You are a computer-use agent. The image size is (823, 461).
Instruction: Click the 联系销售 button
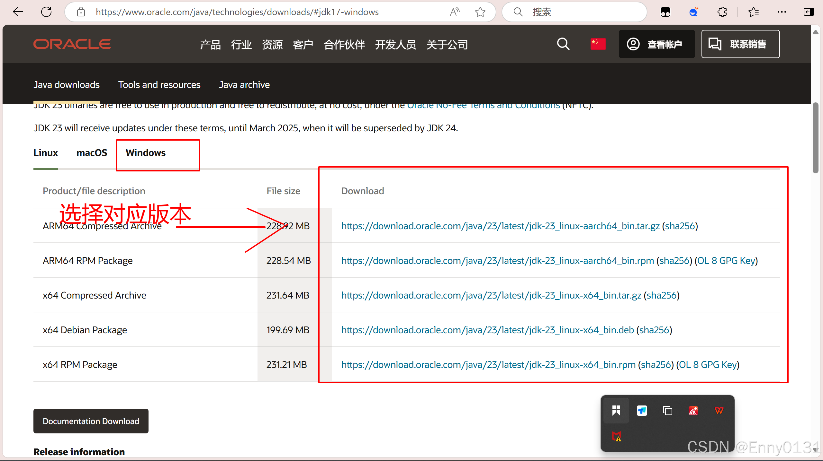pos(740,44)
